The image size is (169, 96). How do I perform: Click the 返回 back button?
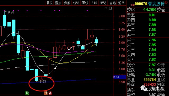[x=121, y=3]
